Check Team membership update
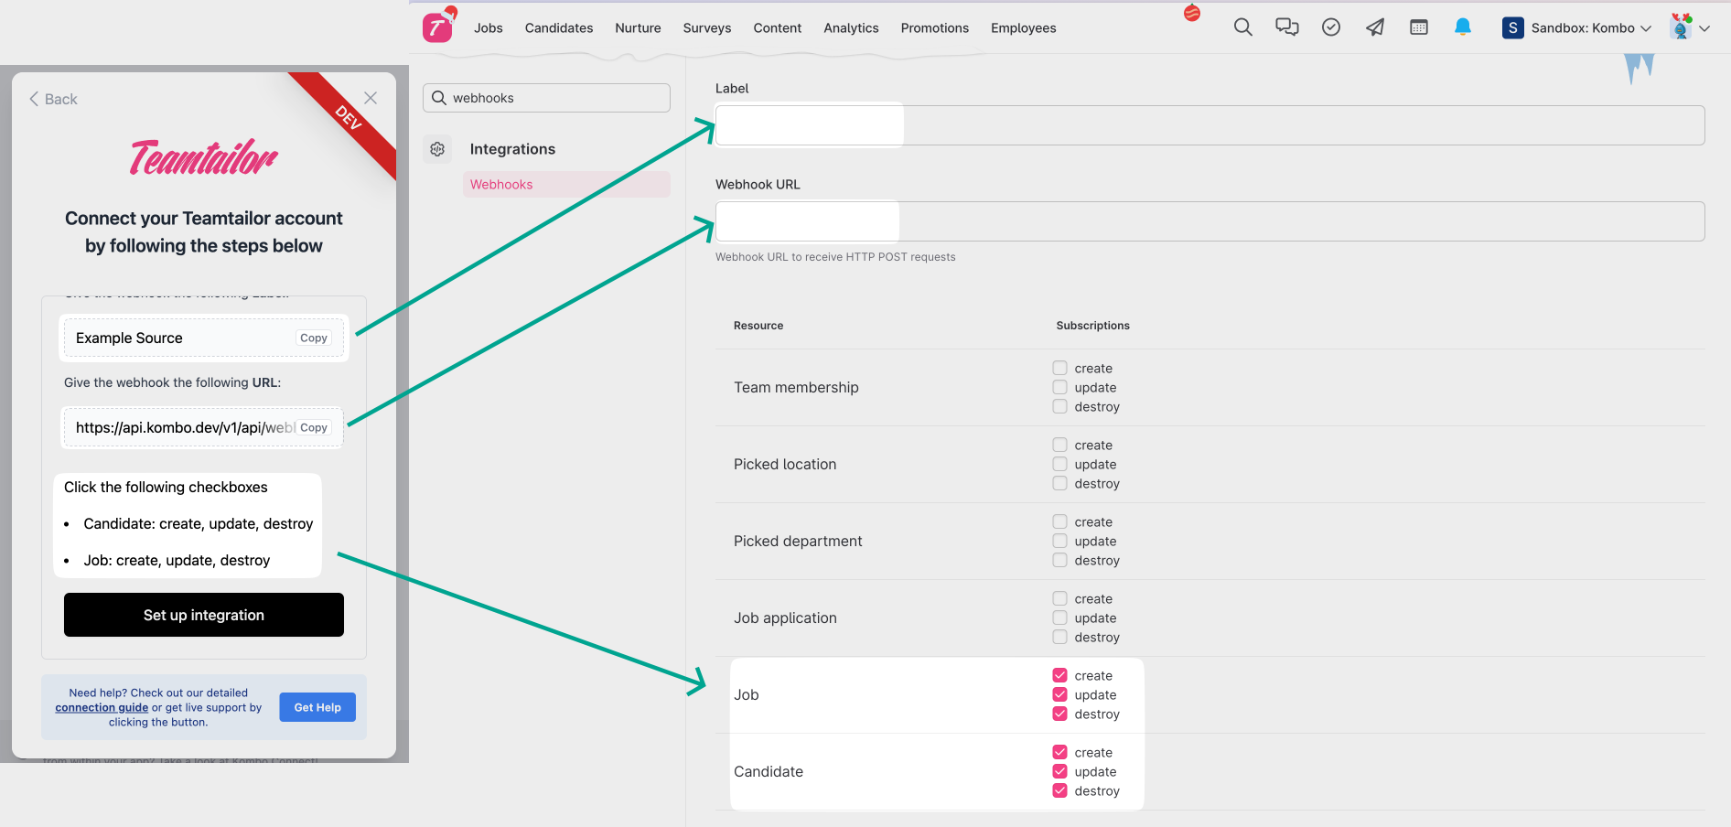Viewport: 1731px width, 827px height. point(1059,387)
